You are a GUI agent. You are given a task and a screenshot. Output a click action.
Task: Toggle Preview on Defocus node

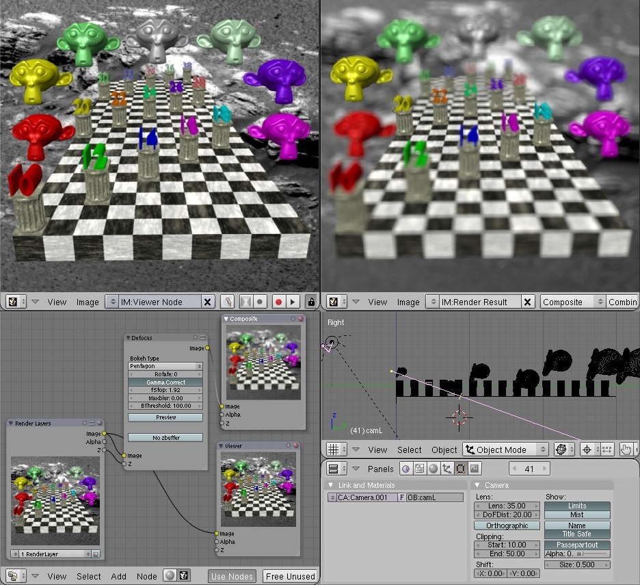point(165,417)
